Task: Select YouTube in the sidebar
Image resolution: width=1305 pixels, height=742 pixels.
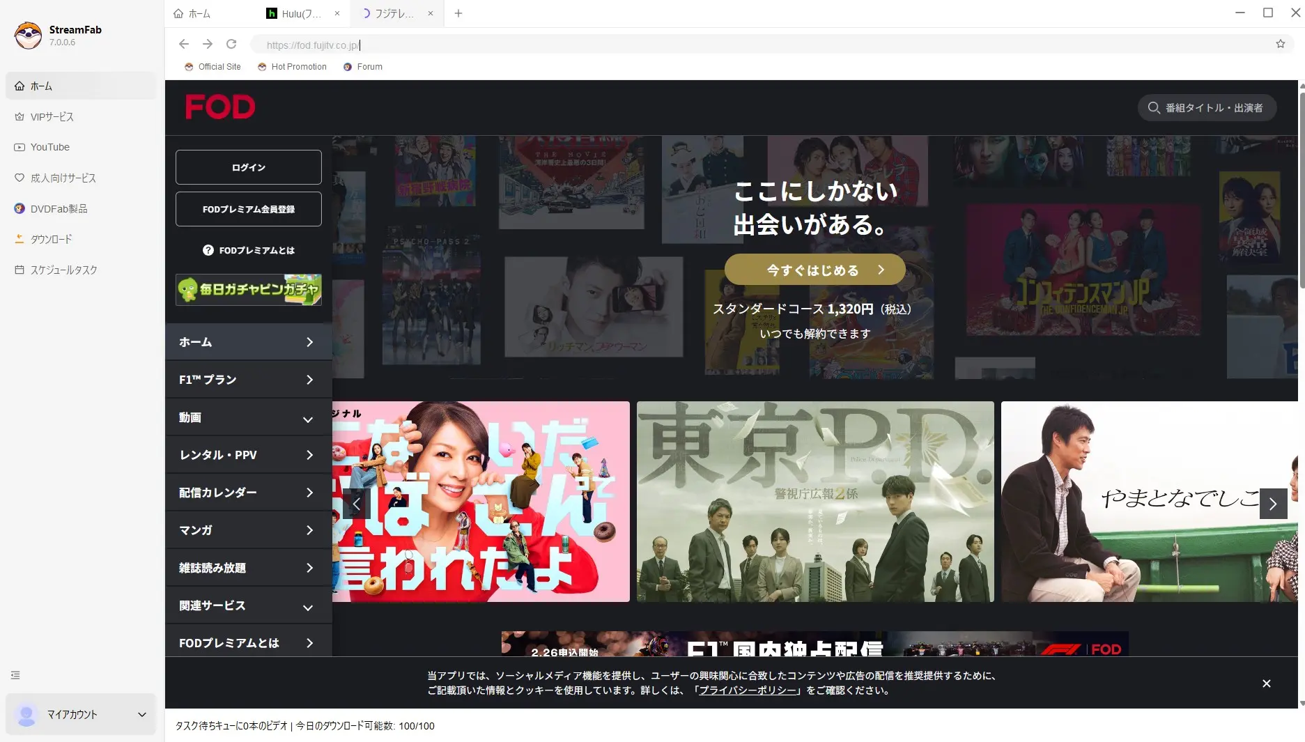Action: point(81,147)
